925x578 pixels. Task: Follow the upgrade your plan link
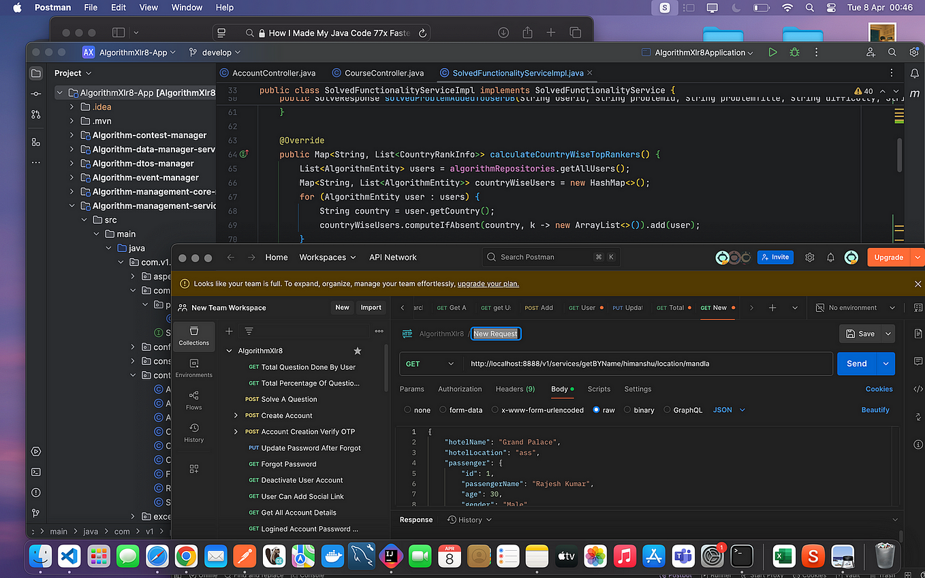(488, 283)
